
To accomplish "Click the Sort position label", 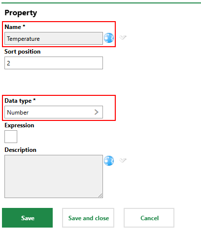I will click(23, 52).
